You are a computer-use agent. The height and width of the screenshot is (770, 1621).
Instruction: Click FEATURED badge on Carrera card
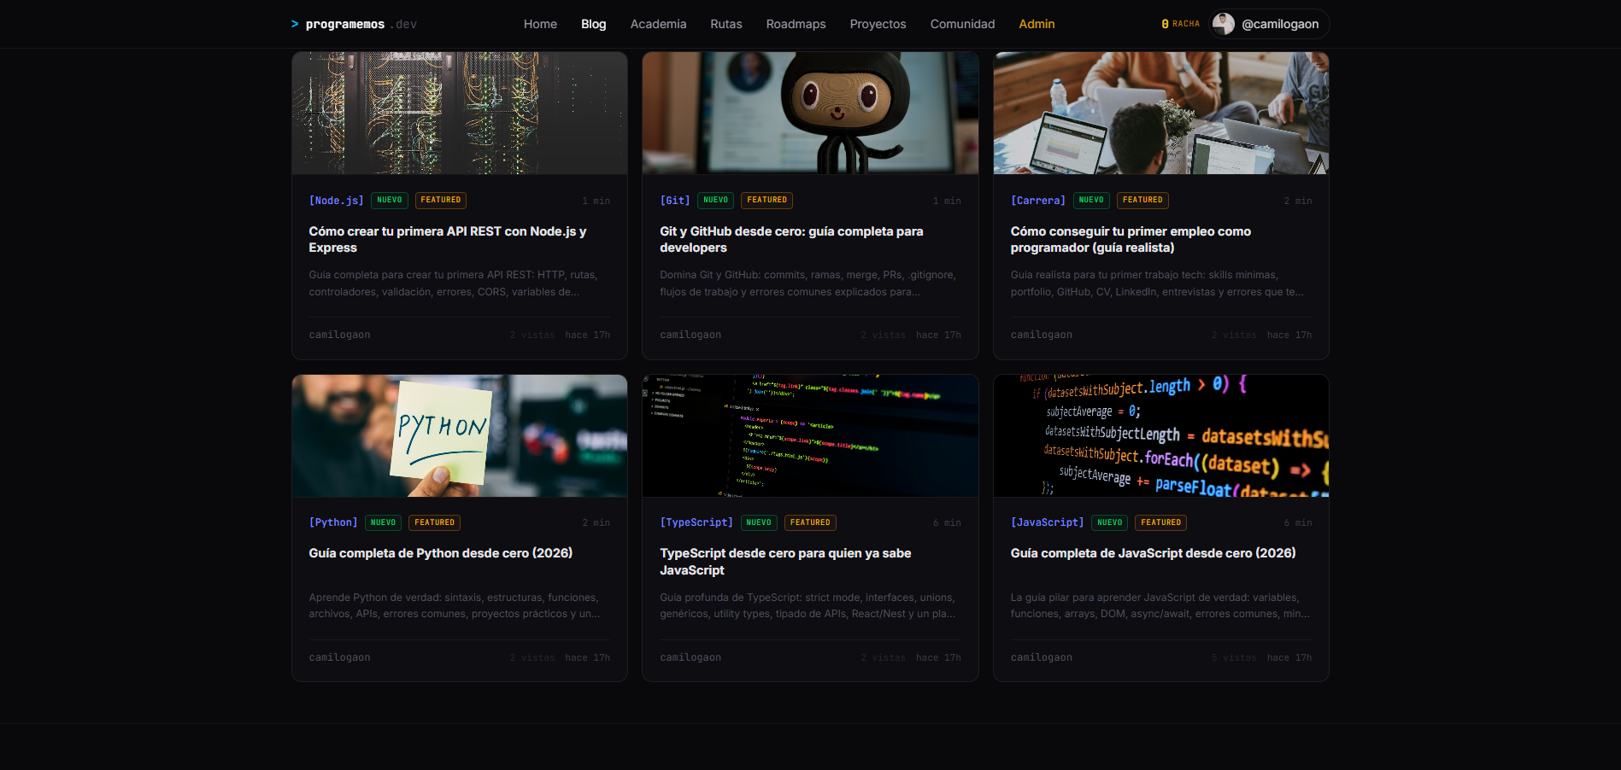click(1142, 201)
